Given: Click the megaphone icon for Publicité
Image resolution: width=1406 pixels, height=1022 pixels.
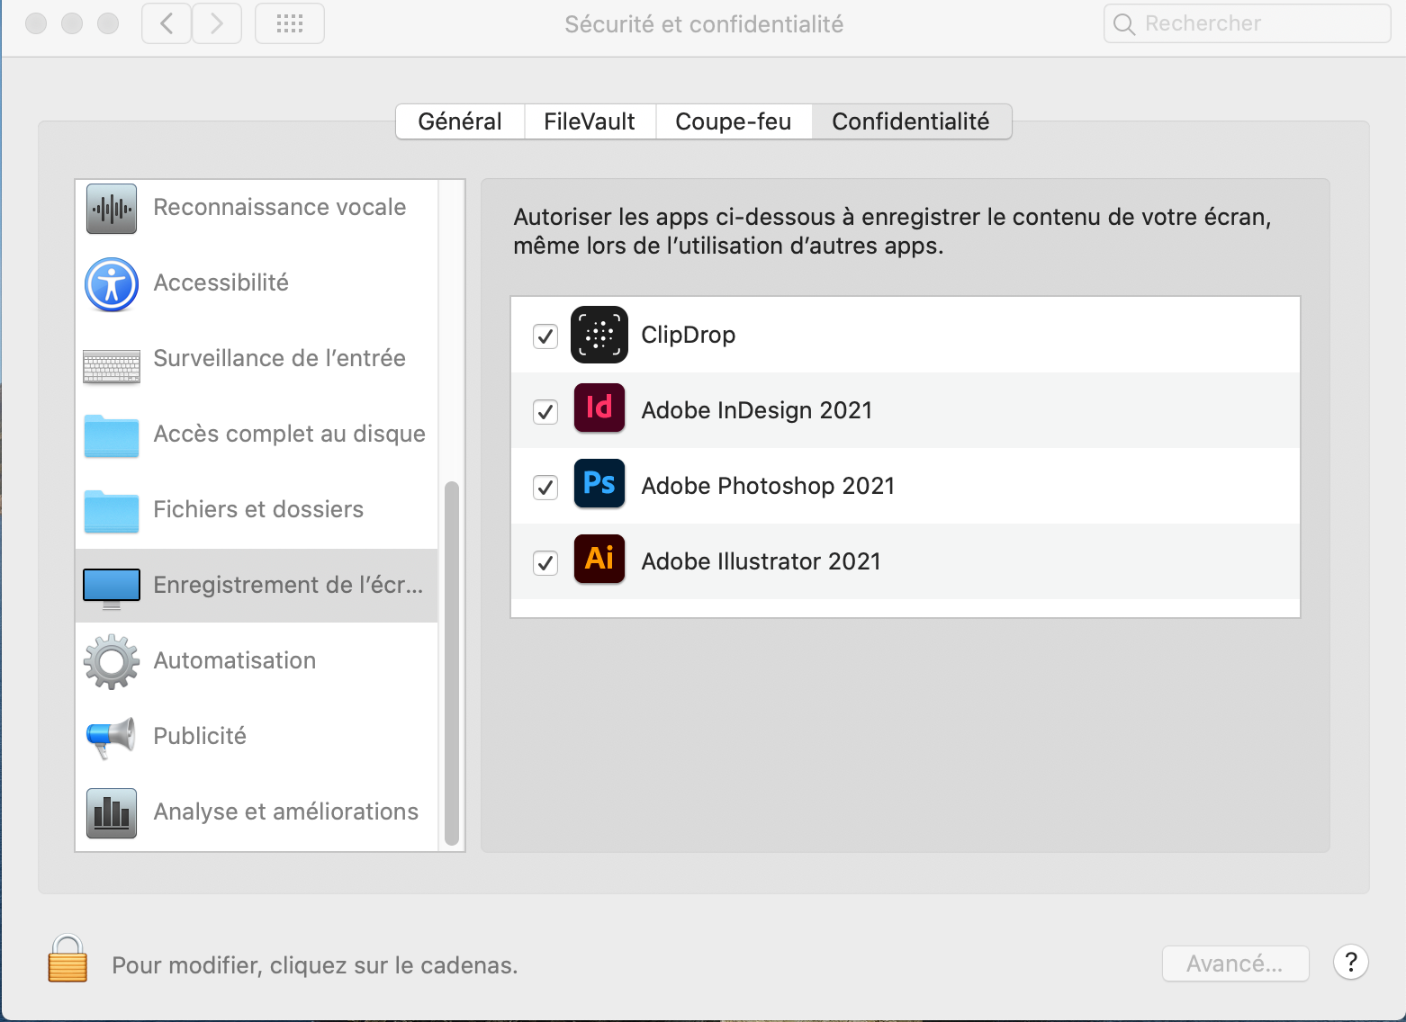Looking at the screenshot, I should click(x=111, y=738).
